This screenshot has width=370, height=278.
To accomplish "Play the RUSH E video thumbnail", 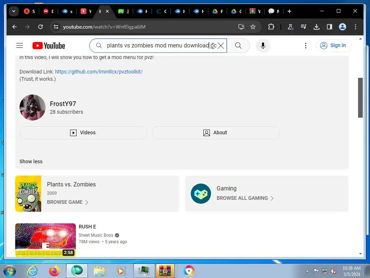I will 46,240.
